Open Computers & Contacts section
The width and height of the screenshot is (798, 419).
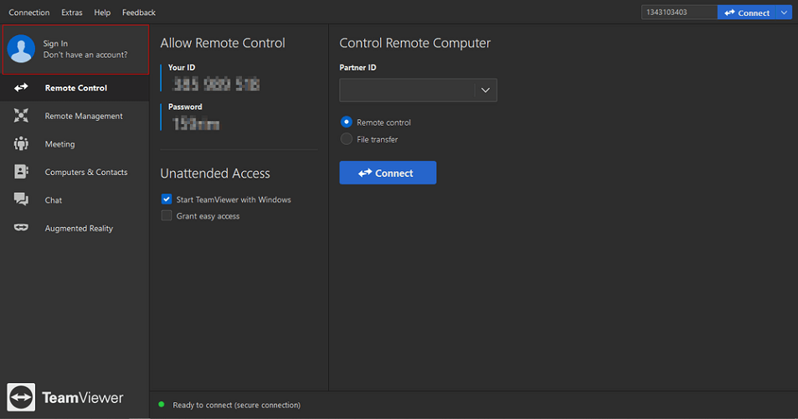(75, 172)
